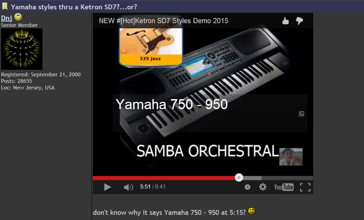364x220 pixels.
Task: Click the red progress bar scrubber handle
Action: (239, 178)
